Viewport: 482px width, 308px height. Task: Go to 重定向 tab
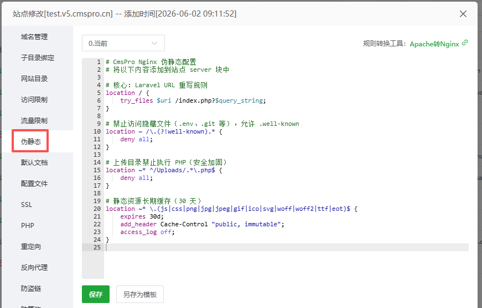point(31,247)
